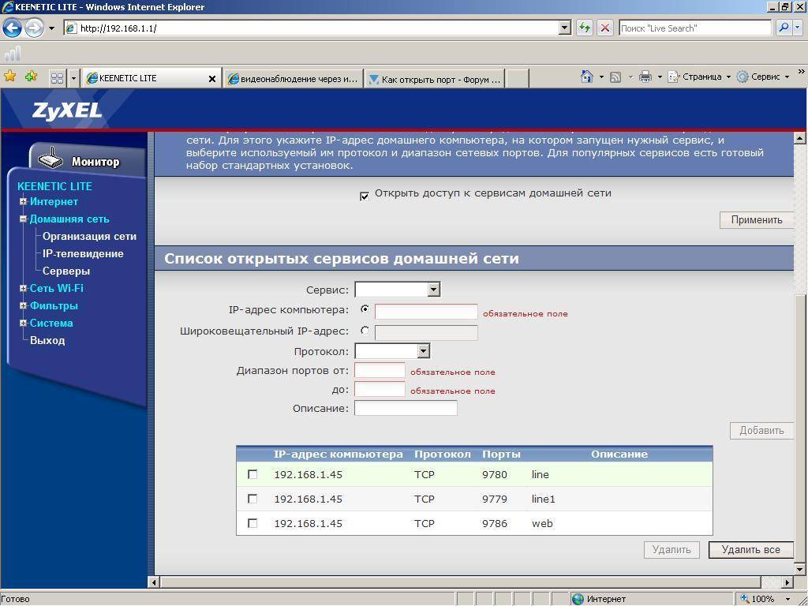Switch to 'Как открыть порт - Форум' tab

435,79
